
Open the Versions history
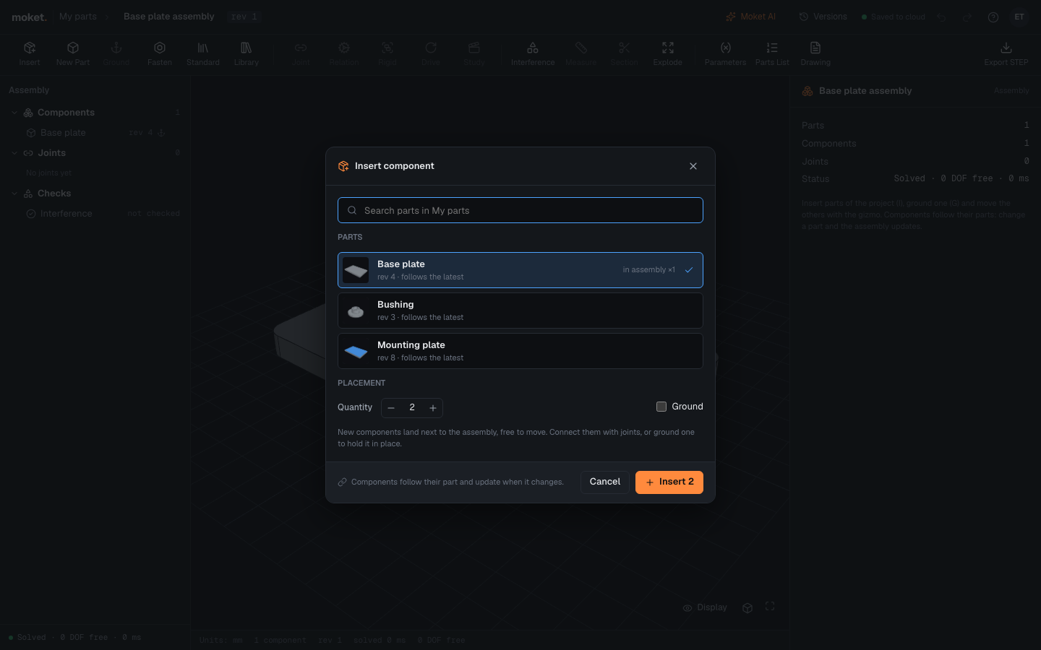823,17
